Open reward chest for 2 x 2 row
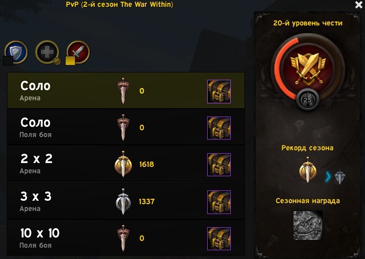 tap(219, 165)
